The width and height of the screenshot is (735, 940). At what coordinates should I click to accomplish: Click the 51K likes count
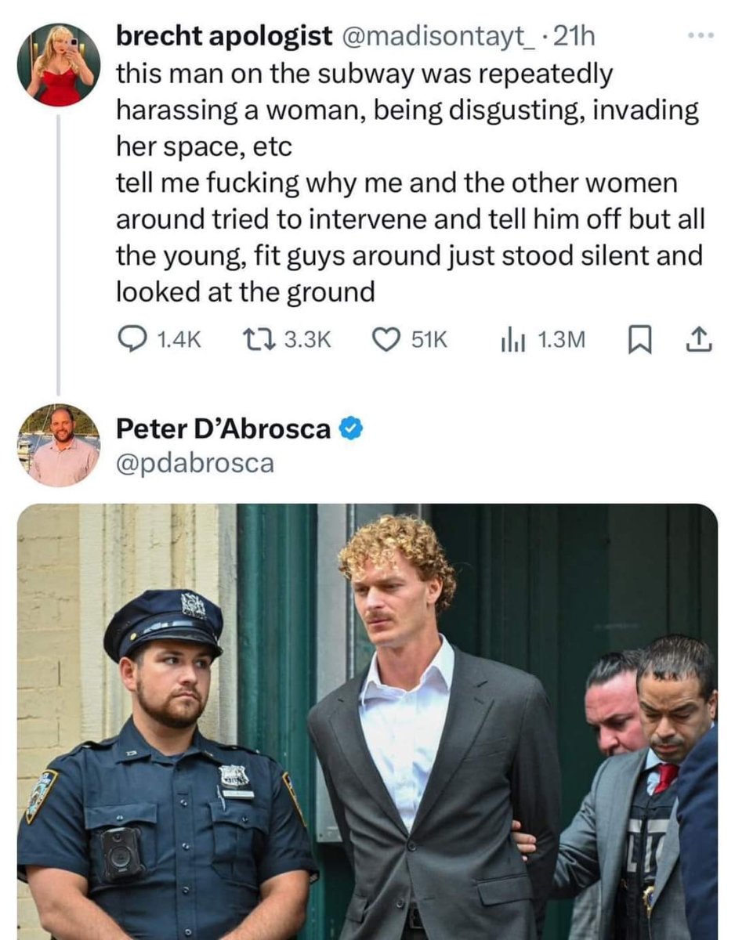(x=429, y=339)
